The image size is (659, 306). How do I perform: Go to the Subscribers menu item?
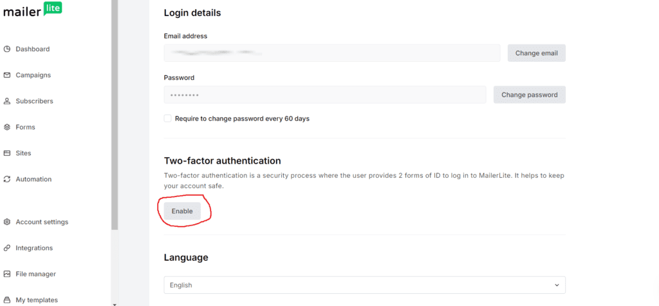(34, 101)
